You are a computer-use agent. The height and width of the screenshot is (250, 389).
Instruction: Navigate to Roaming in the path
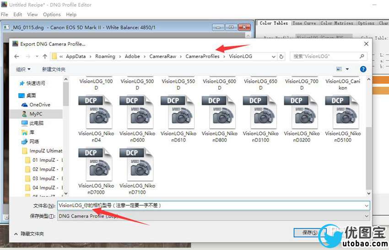[x=105, y=56]
